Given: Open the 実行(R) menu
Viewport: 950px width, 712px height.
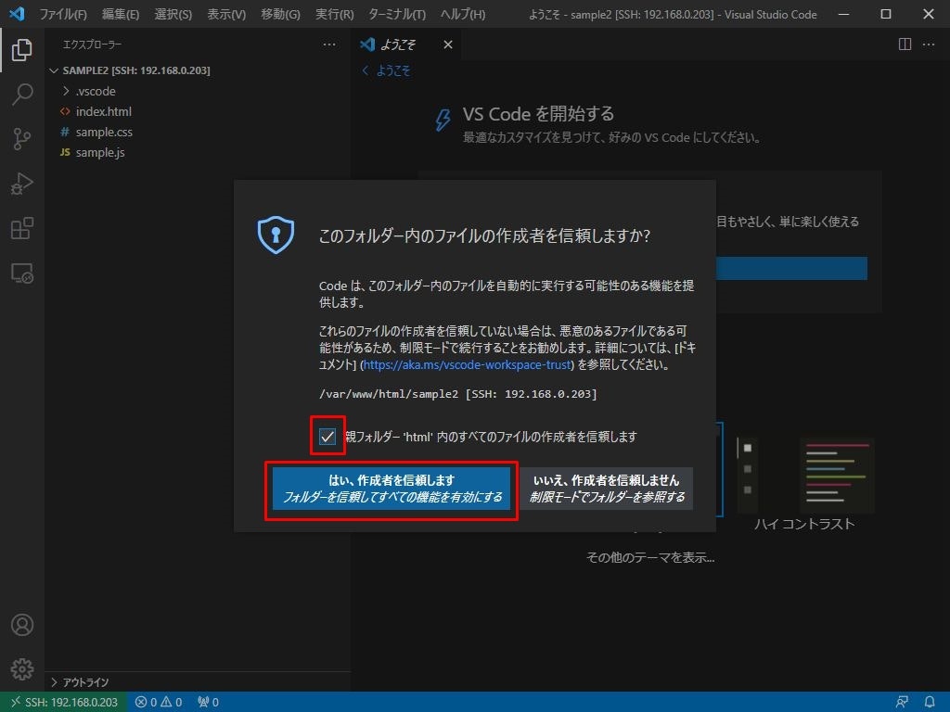Looking at the screenshot, I should point(334,14).
